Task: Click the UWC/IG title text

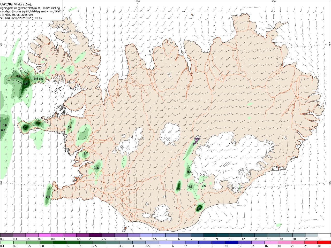Action: (6, 4)
